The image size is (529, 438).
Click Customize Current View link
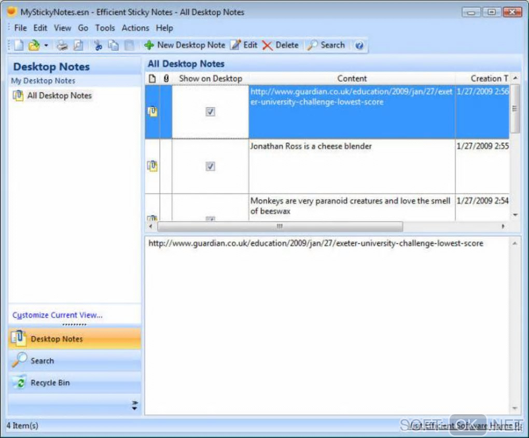[58, 315]
